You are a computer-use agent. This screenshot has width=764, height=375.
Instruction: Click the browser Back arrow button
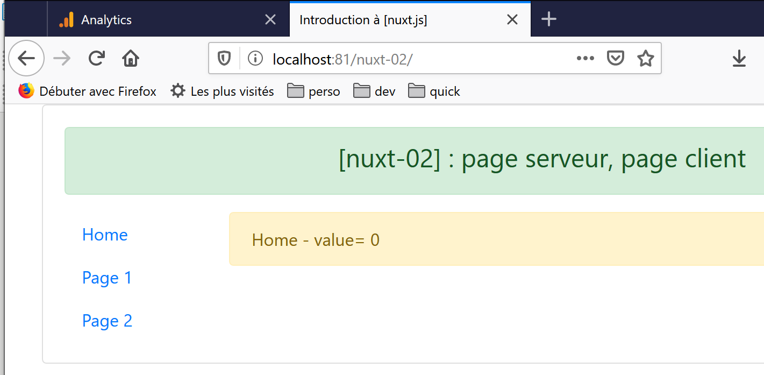pyautogui.click(x=26, y=58)
